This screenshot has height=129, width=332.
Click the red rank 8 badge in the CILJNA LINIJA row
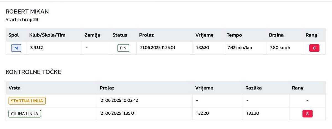pos(307,114)
